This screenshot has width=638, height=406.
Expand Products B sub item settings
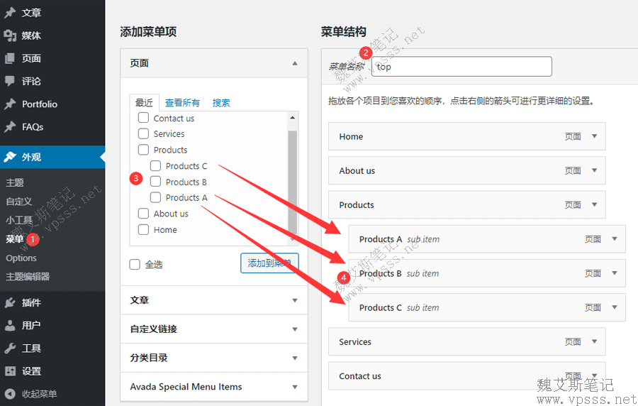coord(615,273)
